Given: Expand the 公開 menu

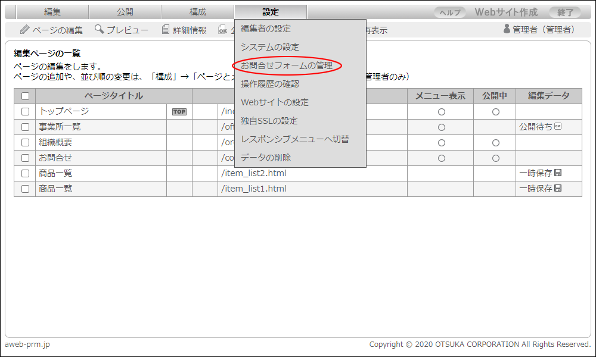Looking at the screenshot, I should pyautogui.click(x=125, y=12).
